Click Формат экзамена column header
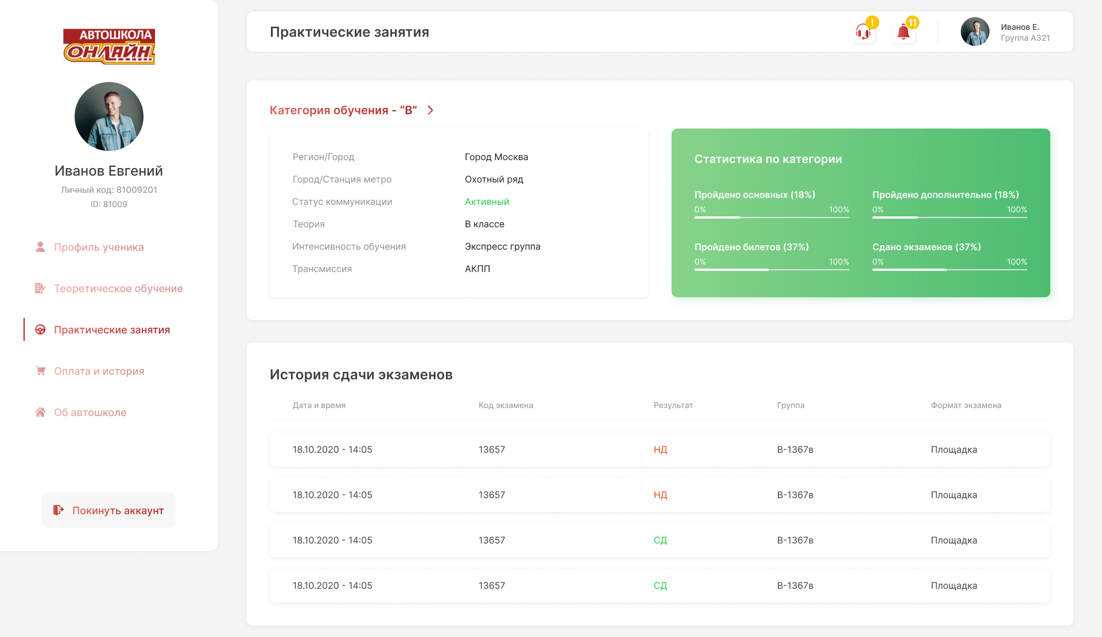 point(966,405)
